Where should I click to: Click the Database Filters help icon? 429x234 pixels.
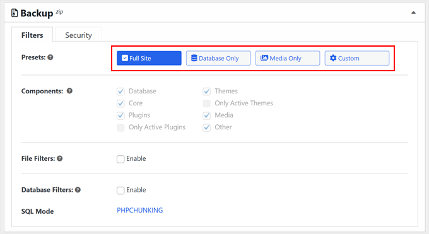(x=78, y=190)
